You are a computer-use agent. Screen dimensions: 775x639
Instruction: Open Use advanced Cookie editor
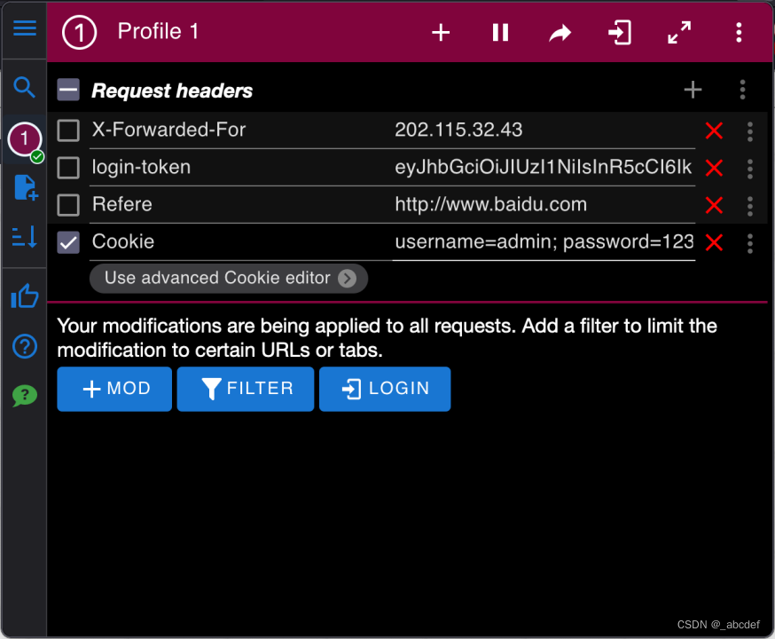point(229,279)
